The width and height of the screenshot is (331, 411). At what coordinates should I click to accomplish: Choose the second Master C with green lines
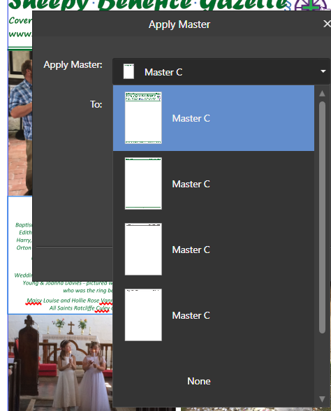pyautogui.click(x=214, y=184)
